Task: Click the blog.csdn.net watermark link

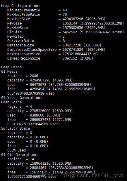Action: (x=83, y=175)
